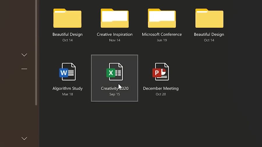Image resolution: width=262 pixels, height=147 pixels.
Task: Expand the chevron at the sidebar bottom
Action: [24, 139]
